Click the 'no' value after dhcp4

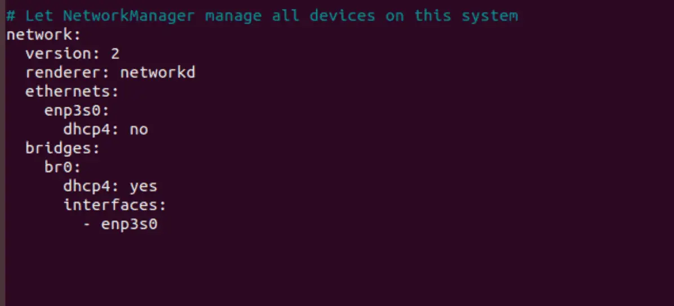click(139, 129)
